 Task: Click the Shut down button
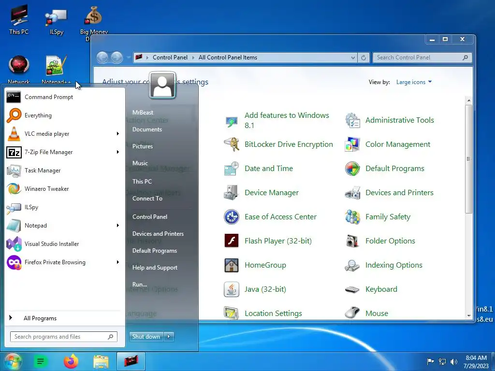146,337
